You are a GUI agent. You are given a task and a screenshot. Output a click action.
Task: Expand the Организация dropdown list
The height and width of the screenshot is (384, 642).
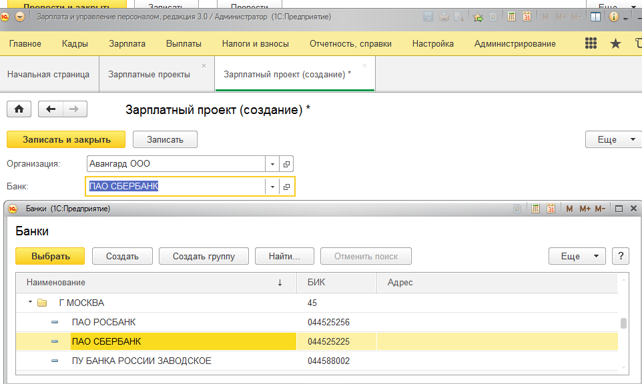pyautogui.click(x=272, y=164)
